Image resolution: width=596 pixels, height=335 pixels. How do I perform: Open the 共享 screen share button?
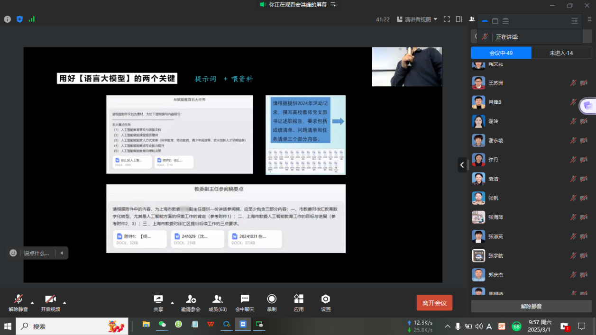(158, 302)
